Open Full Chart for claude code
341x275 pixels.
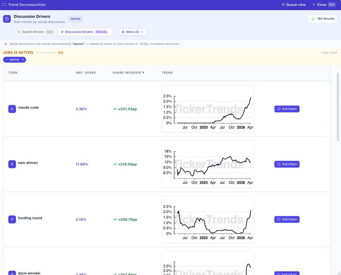[x=287, y=109]
